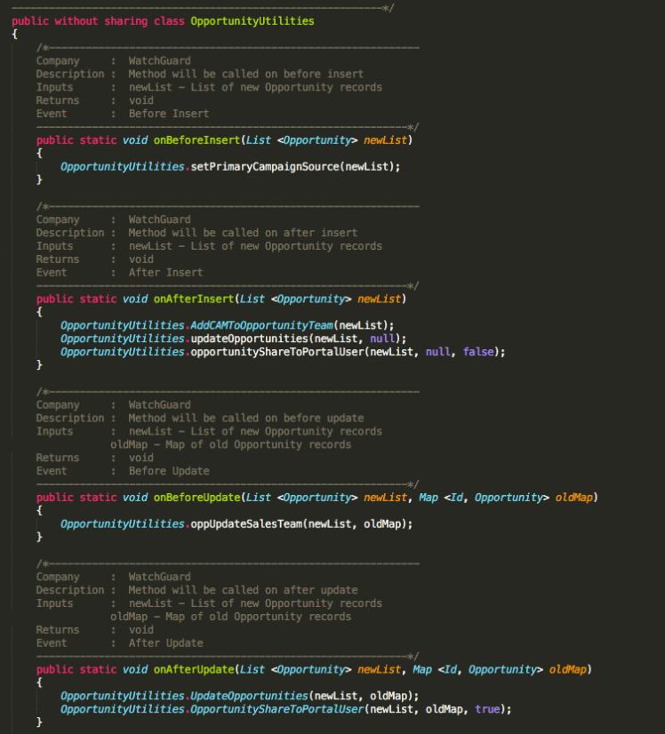Image resolution: width=665 pixels, height=734 pixels.
Task: Click the 'Before Insert' event comment text
Action: tap(169, 114)
